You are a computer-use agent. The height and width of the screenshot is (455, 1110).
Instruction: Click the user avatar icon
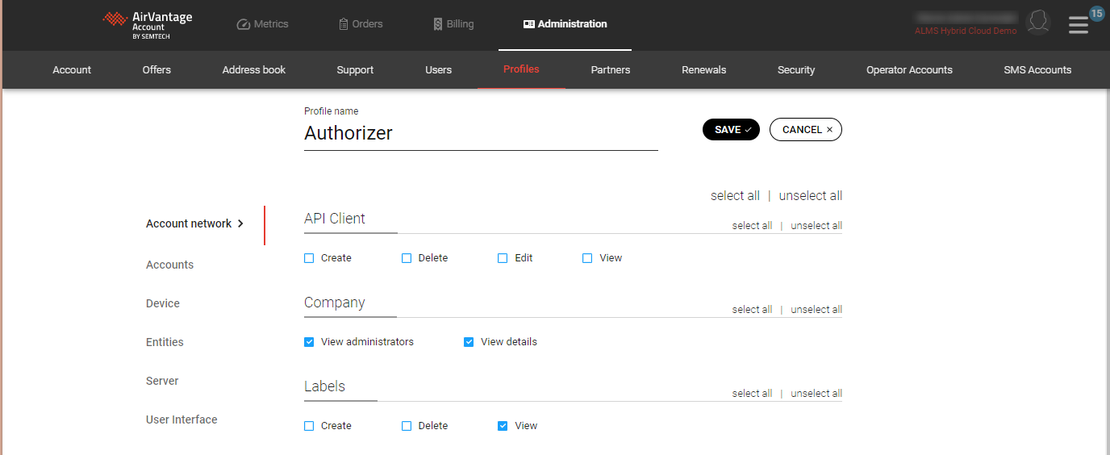pos(1037,23)
